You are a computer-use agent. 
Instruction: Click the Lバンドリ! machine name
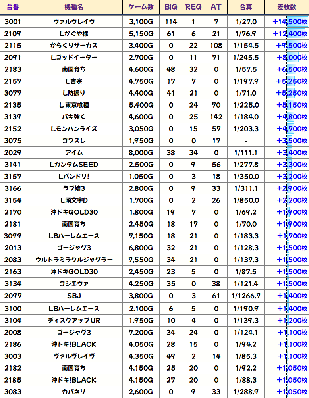[x=74, y=177]
